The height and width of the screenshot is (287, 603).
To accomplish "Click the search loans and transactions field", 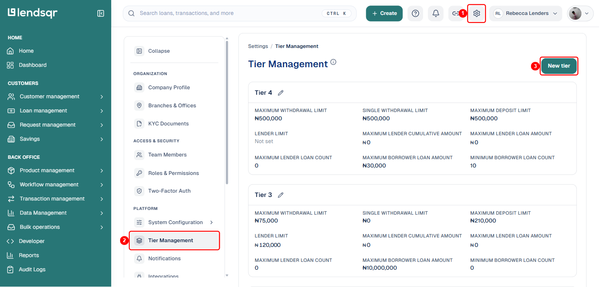I will [x=240, y=13].
